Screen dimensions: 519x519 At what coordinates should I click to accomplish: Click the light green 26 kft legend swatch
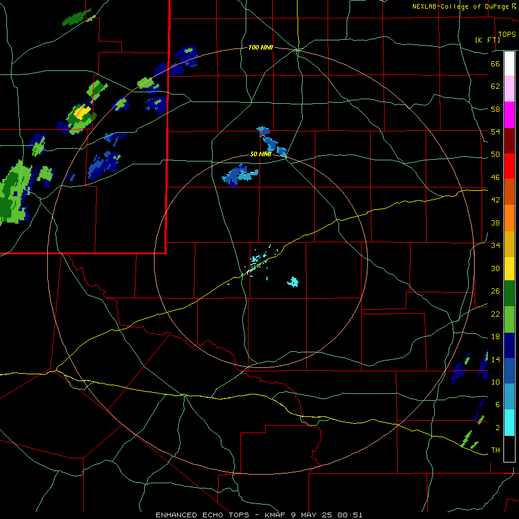click(509, 319)
